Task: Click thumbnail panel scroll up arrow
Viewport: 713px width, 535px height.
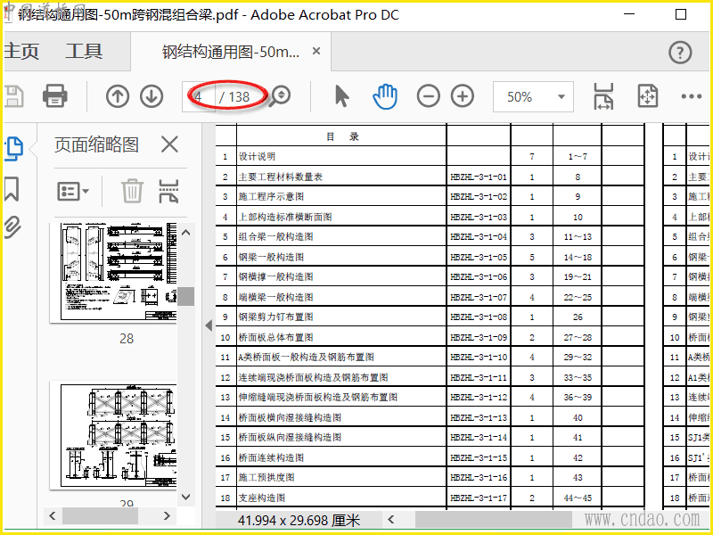Action: [185, 233]
